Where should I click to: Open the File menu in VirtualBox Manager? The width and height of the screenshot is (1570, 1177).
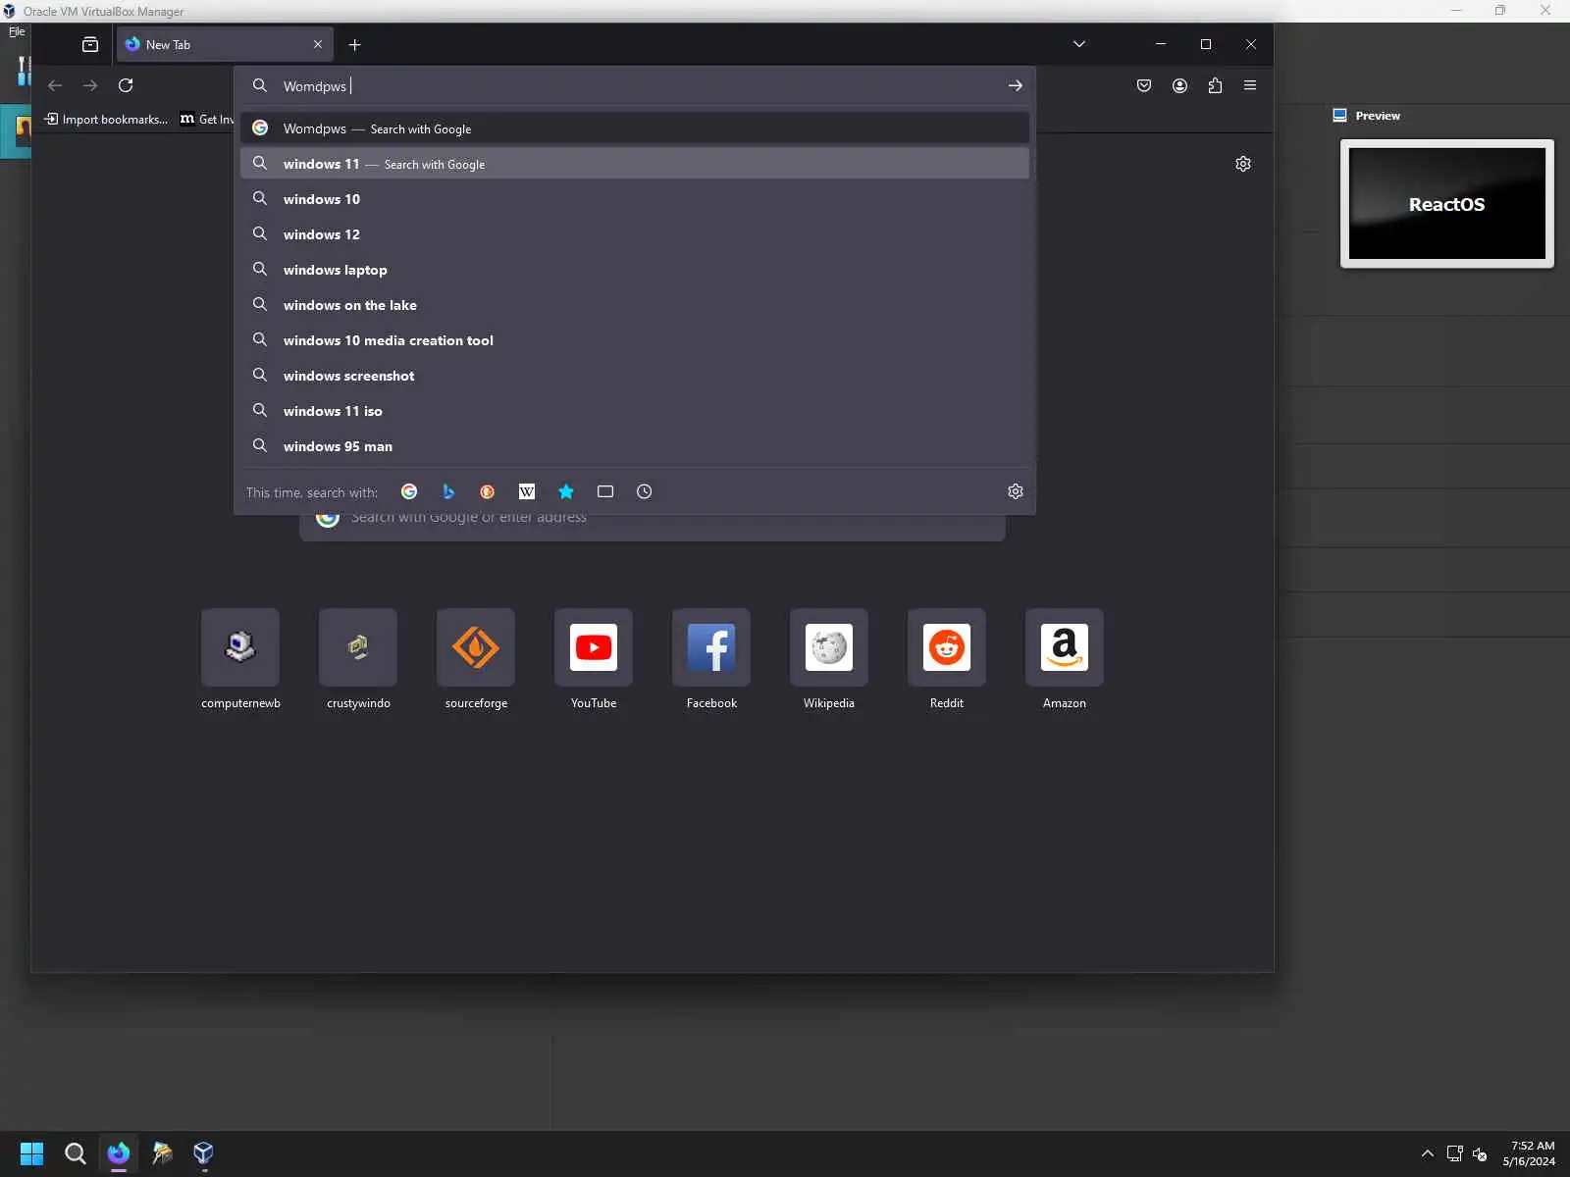pos(17,31)
